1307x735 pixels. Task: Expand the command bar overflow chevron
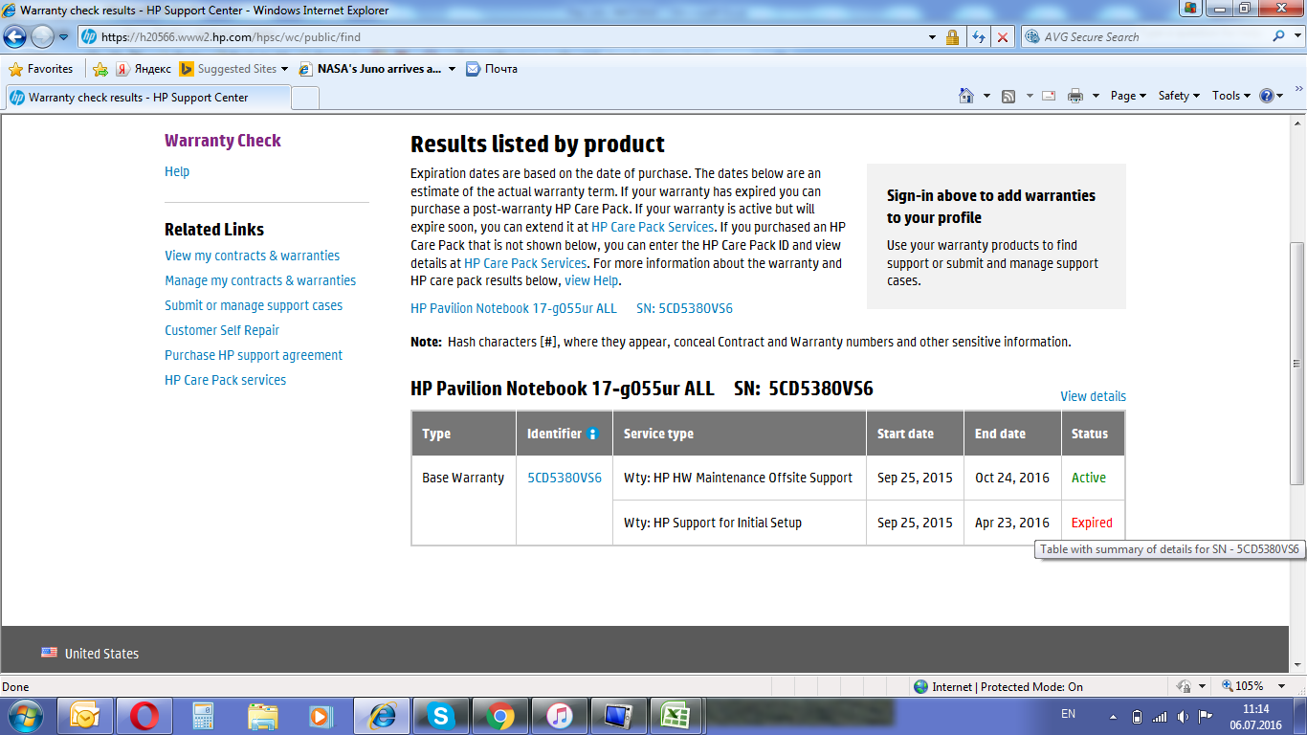[x=1298, y=88]
